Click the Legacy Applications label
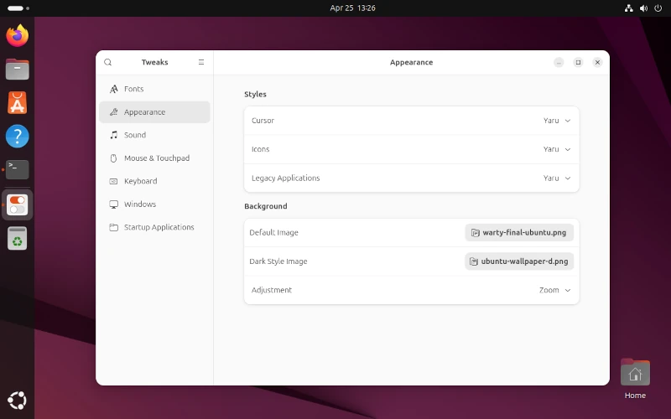The image size is (671, 419). 285,178
